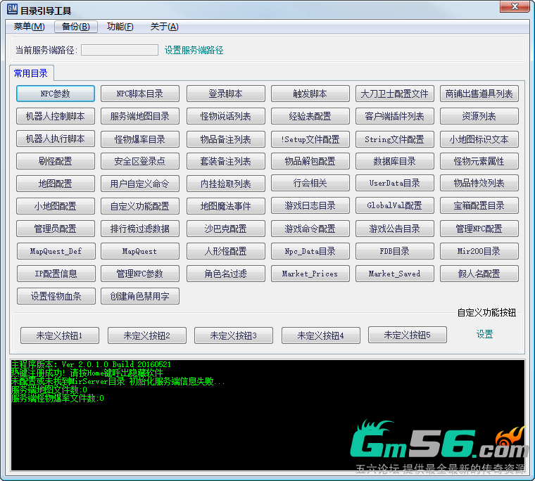This screenshot has height=481, width=535.
Task: Click the 地图配置 button
Action: pos(56,184)
